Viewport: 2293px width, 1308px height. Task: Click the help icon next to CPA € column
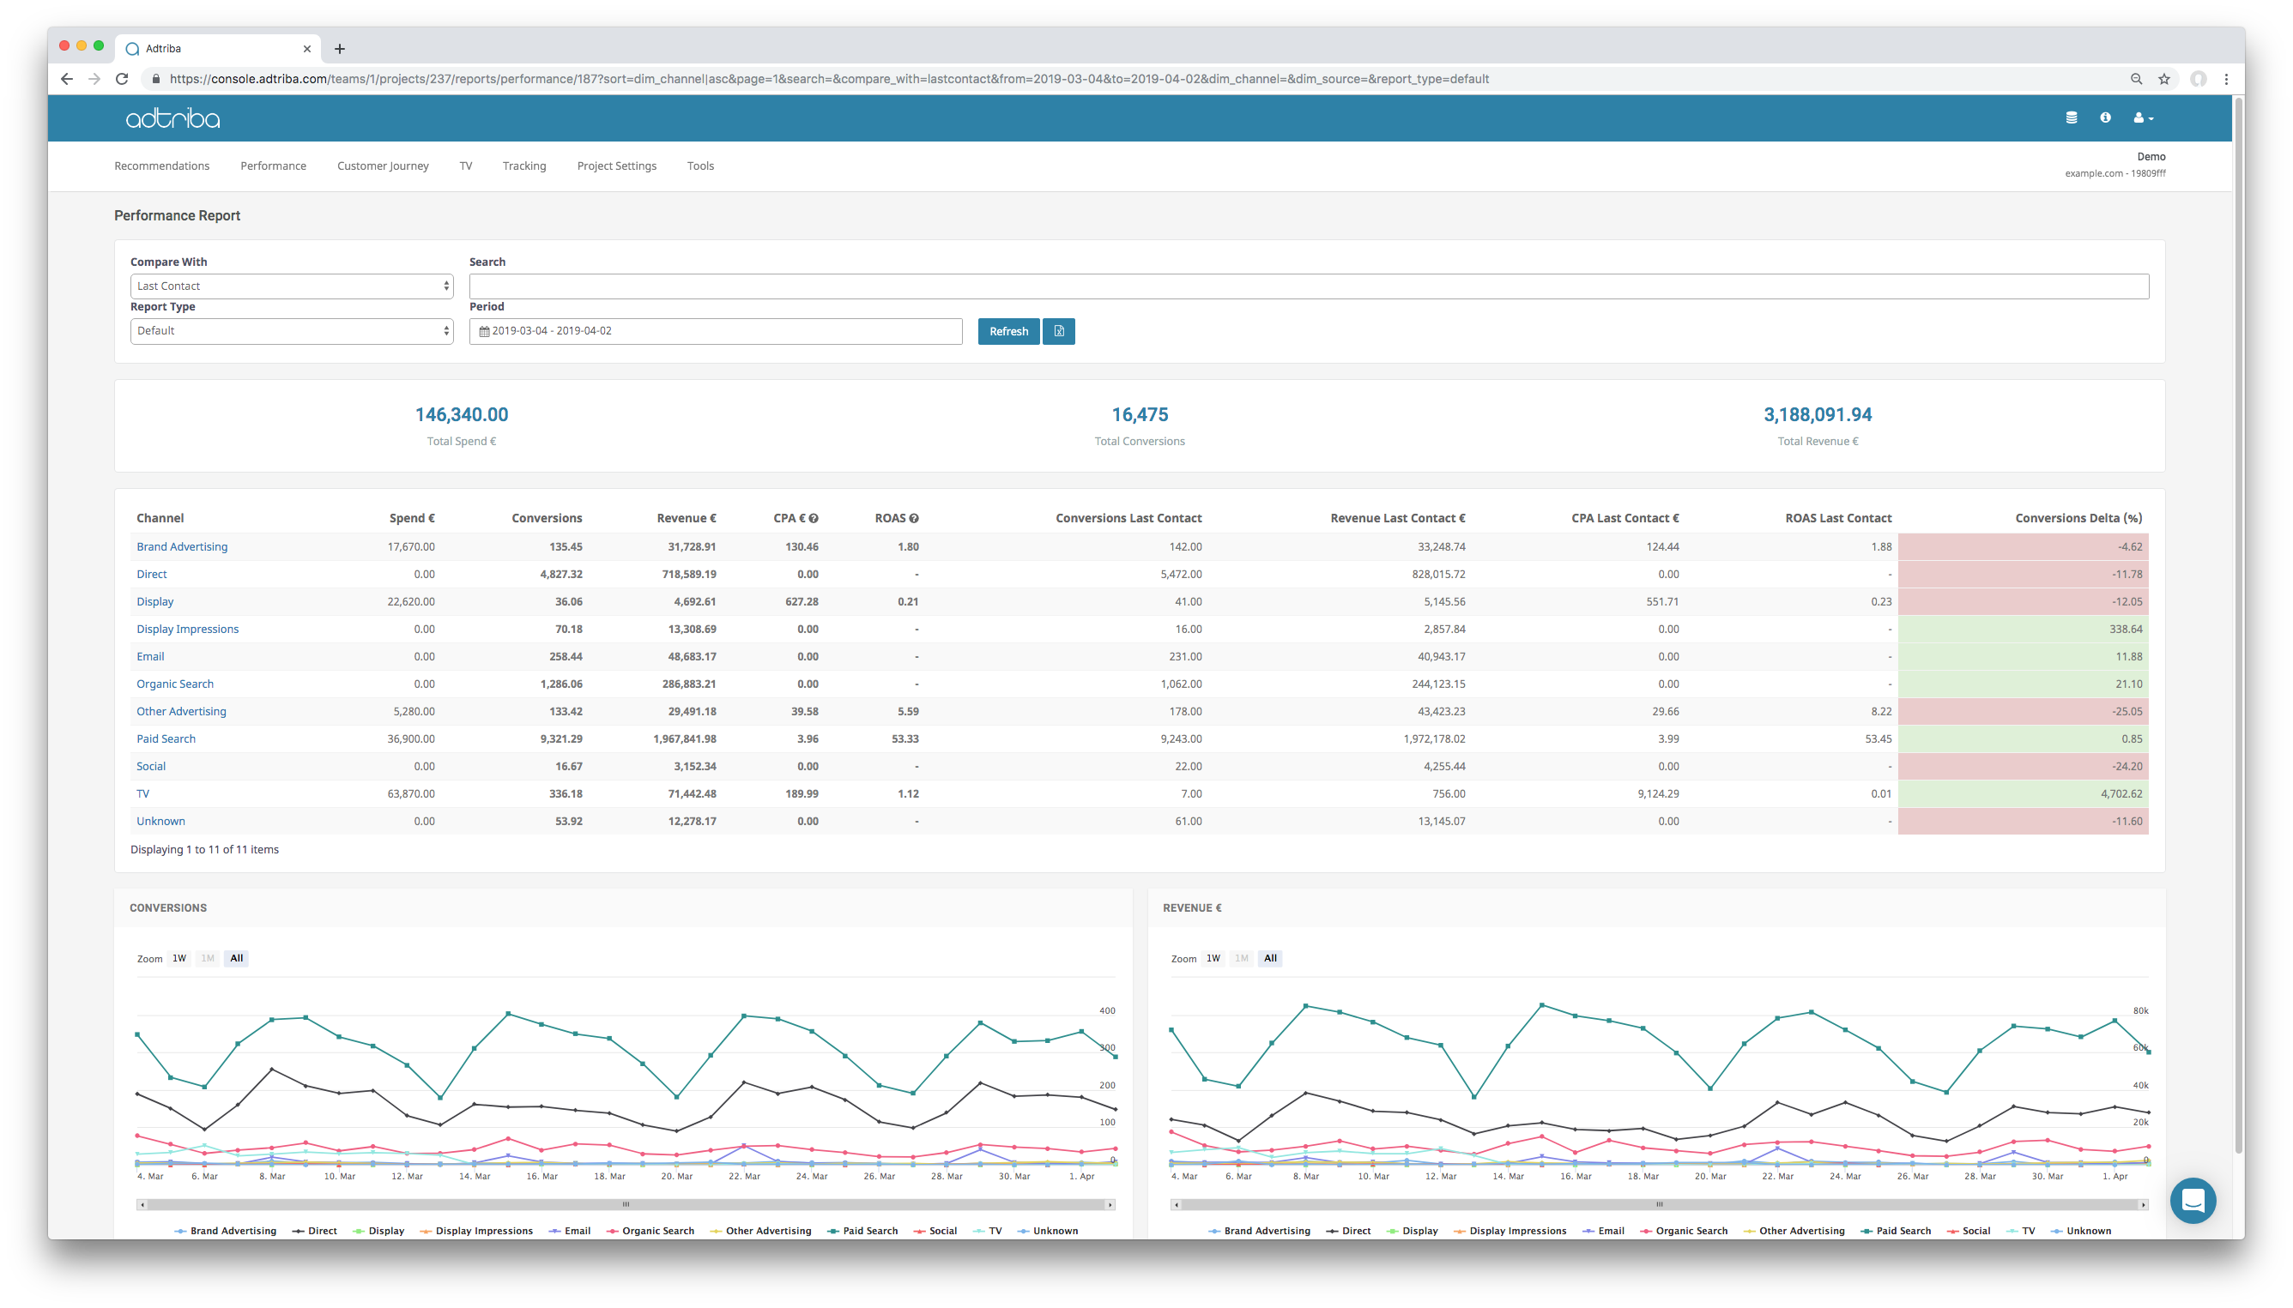(x=814, y=517)
